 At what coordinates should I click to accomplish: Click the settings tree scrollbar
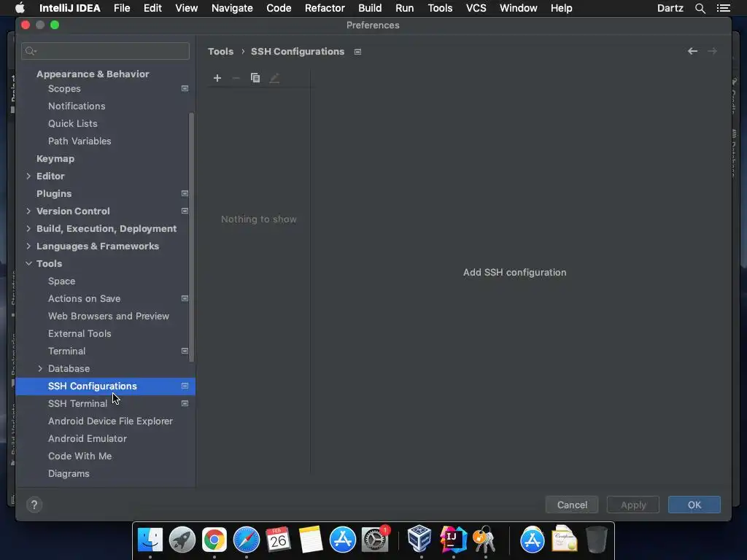192,237
